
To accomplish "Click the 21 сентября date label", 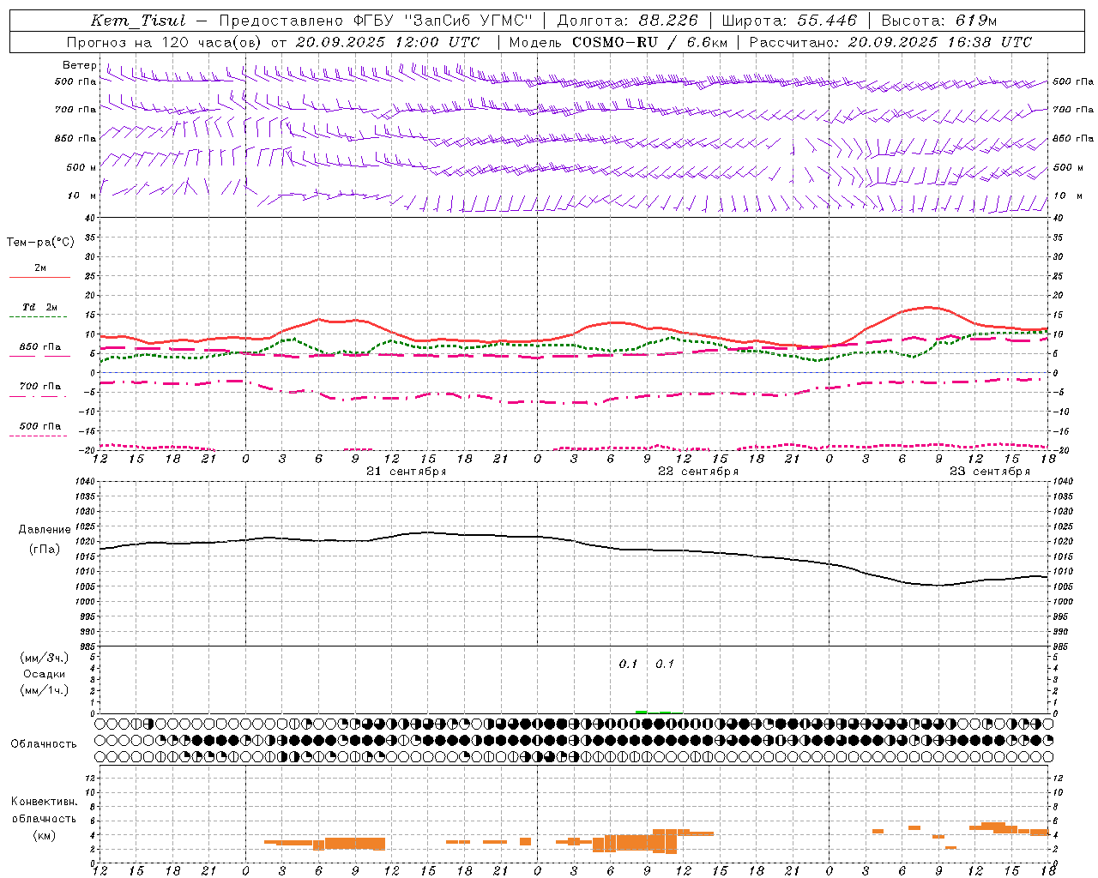I will [406, 472].
